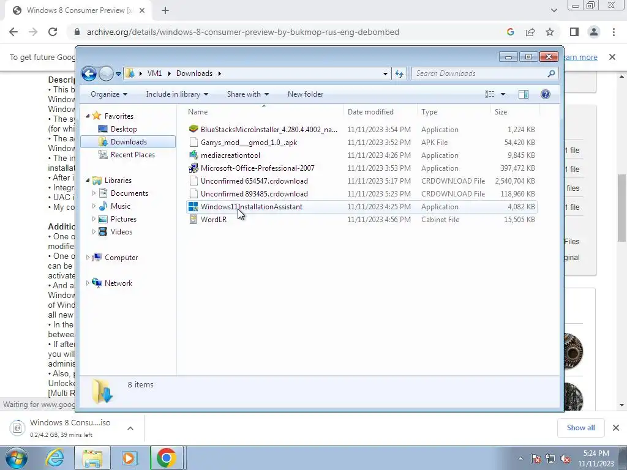Click the Google icon in address bar
The height and width of the screenshot is (470, 627).
tap(510, 32)
